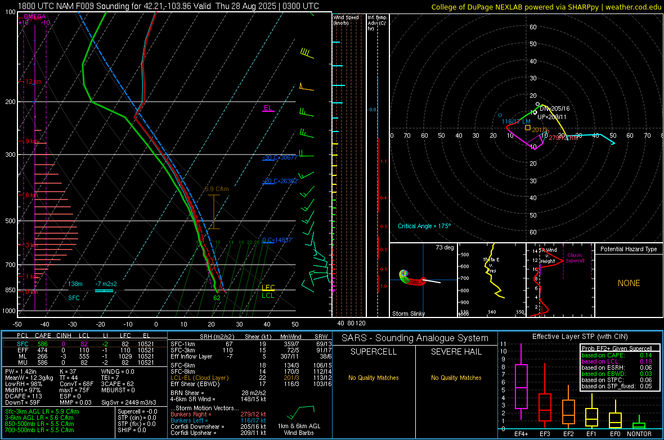Click the green LCL label beside the skew-T
This screenshot has height=440, width=664.
(x=268, y=296)
